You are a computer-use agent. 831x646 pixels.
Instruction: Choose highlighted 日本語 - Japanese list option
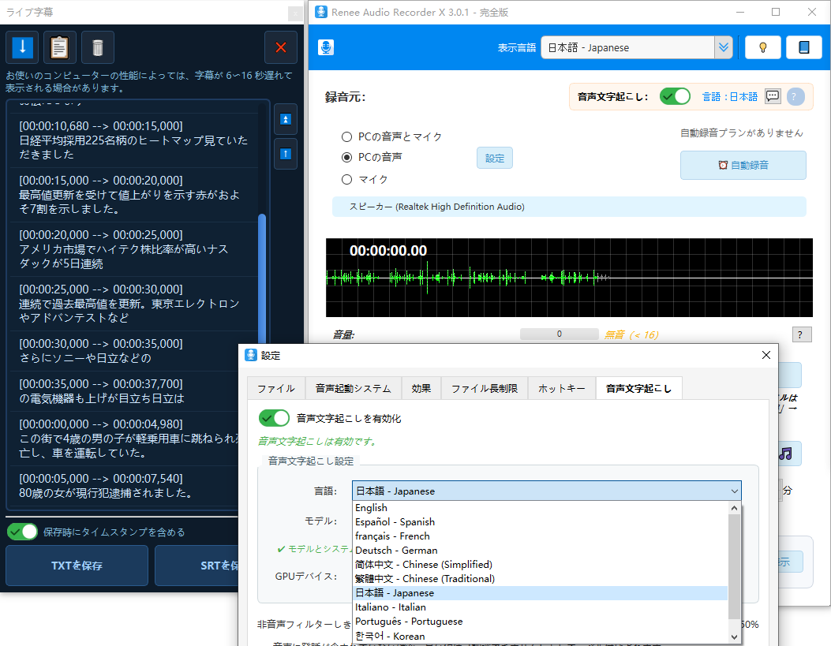pos(540,593)
